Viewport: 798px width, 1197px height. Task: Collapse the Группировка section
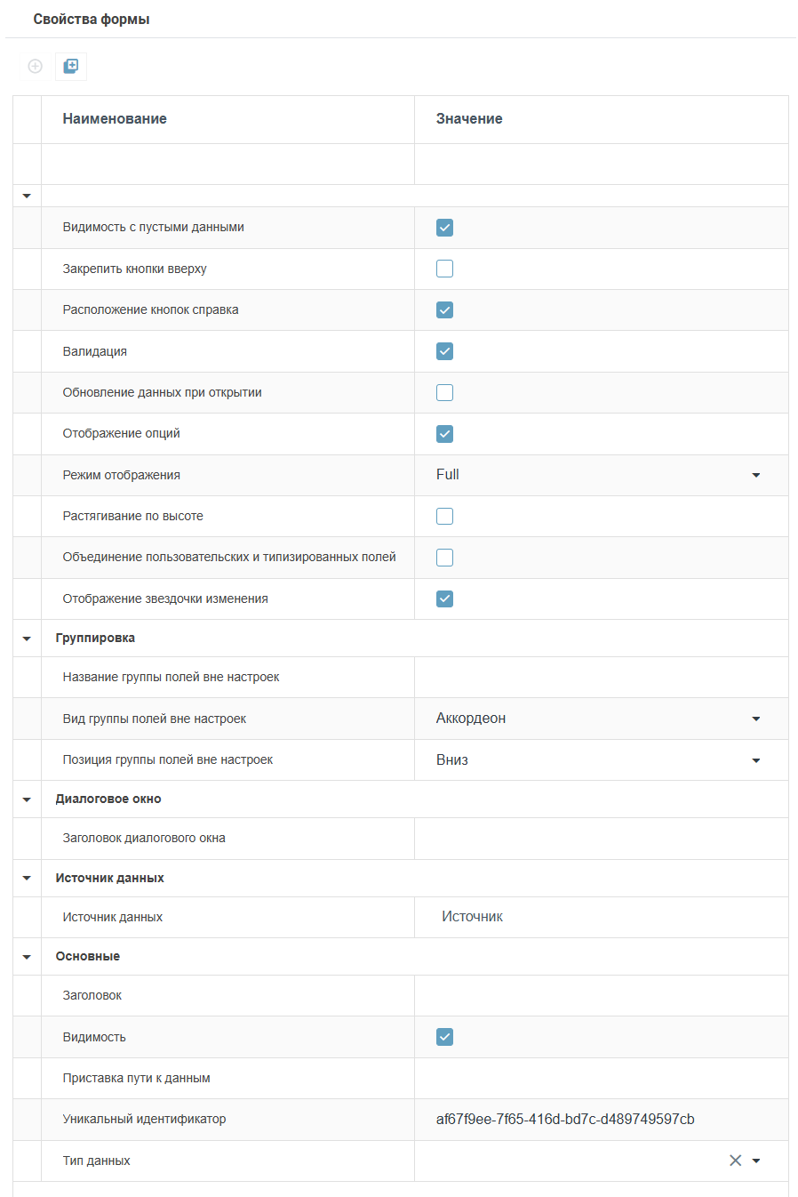(27, 639)
